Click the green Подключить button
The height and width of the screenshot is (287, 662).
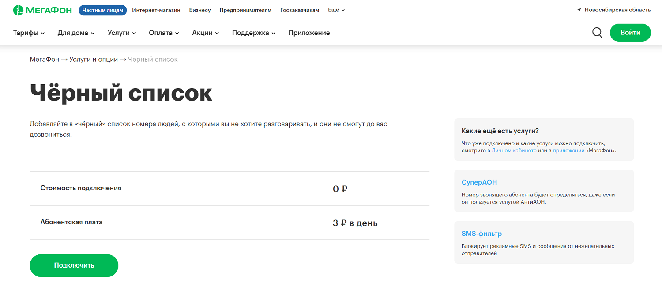[74, 265]
